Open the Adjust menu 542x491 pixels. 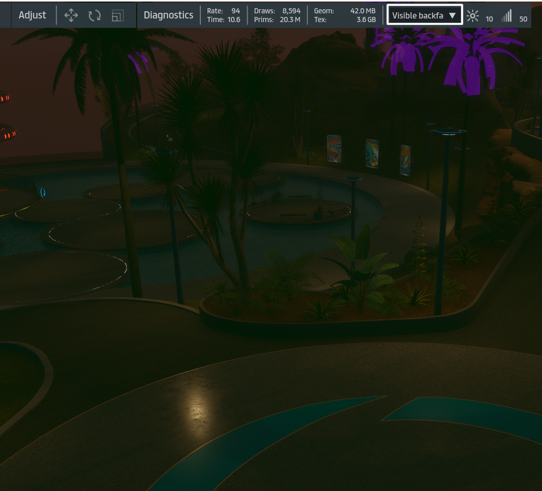(x=32, y=15)
